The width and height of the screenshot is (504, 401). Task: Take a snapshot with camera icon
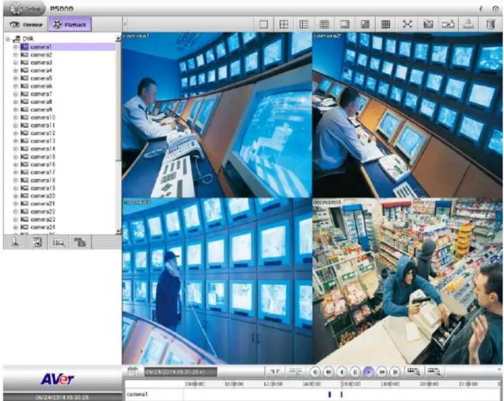click(x=428, y=24)
